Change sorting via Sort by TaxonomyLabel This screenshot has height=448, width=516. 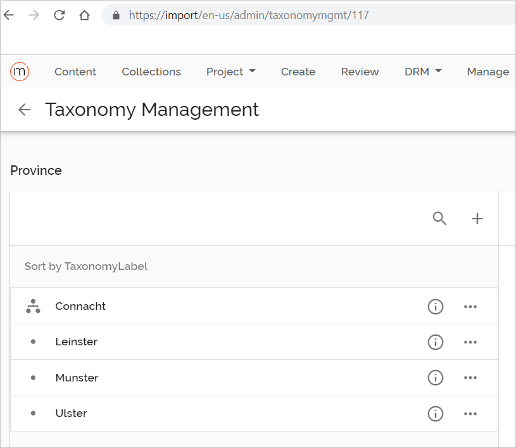coord(85,266)
